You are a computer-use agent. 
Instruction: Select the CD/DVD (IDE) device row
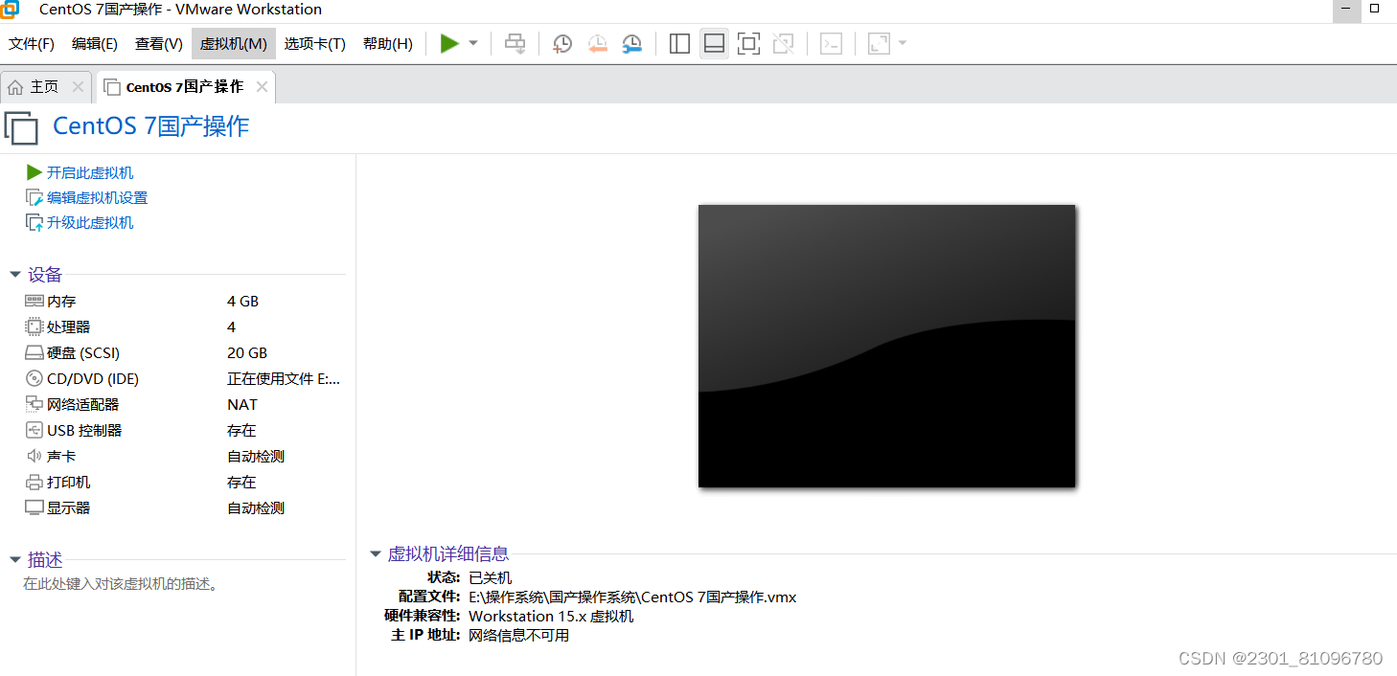point(184,378)
